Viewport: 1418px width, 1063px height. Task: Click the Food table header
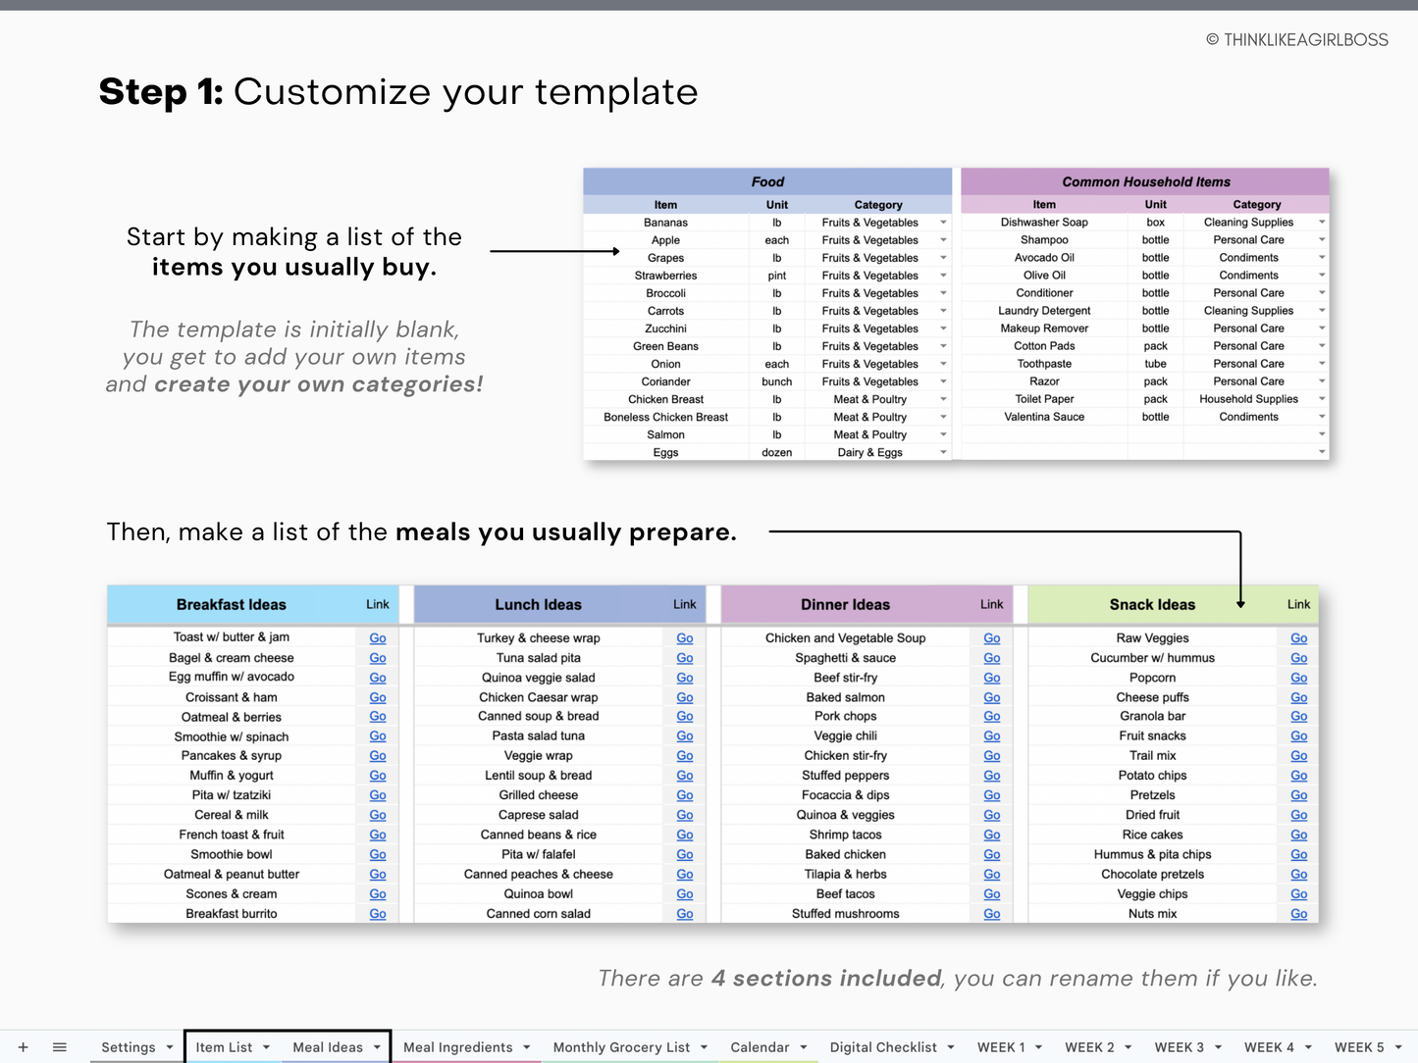pyautogui.click(x=767, y=181)
